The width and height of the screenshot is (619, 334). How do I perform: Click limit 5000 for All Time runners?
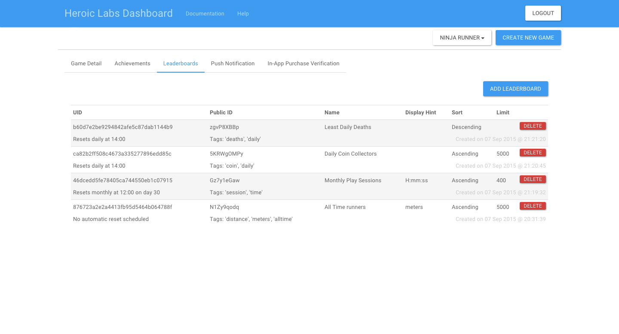tap(503, 207)
